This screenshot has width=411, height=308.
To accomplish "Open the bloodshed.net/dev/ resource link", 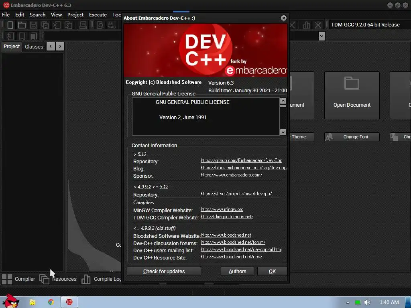I will coord(232,257).
